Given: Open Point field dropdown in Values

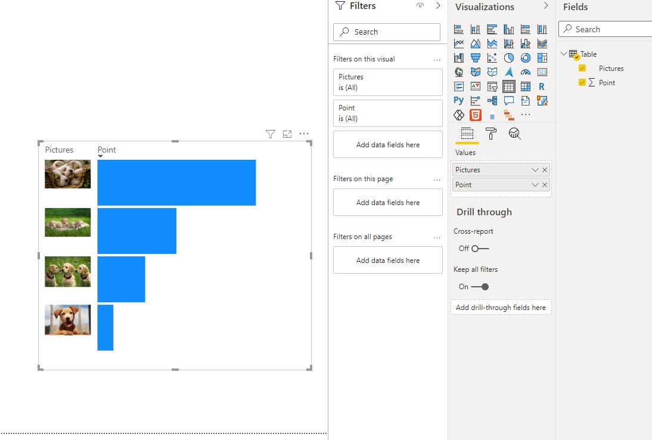Looking at the screenshot, I should pos(535,185).
